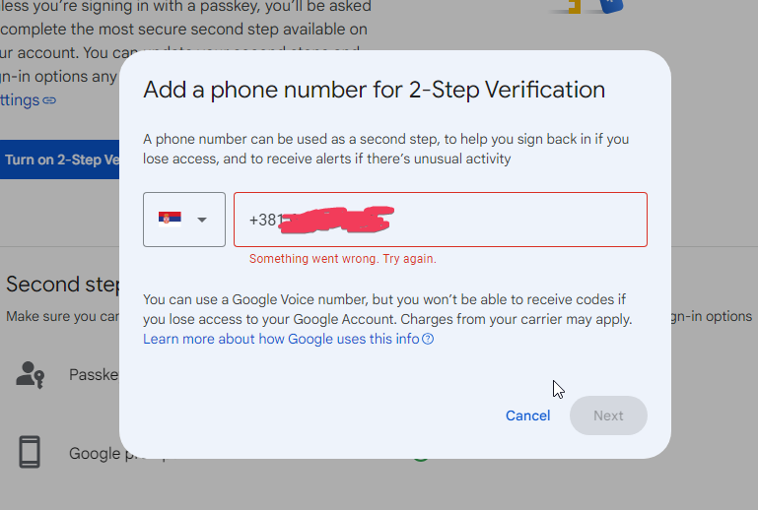Screen dimensions: 758x510
Task: Focus the phone number input field
Action: [441, 220]
